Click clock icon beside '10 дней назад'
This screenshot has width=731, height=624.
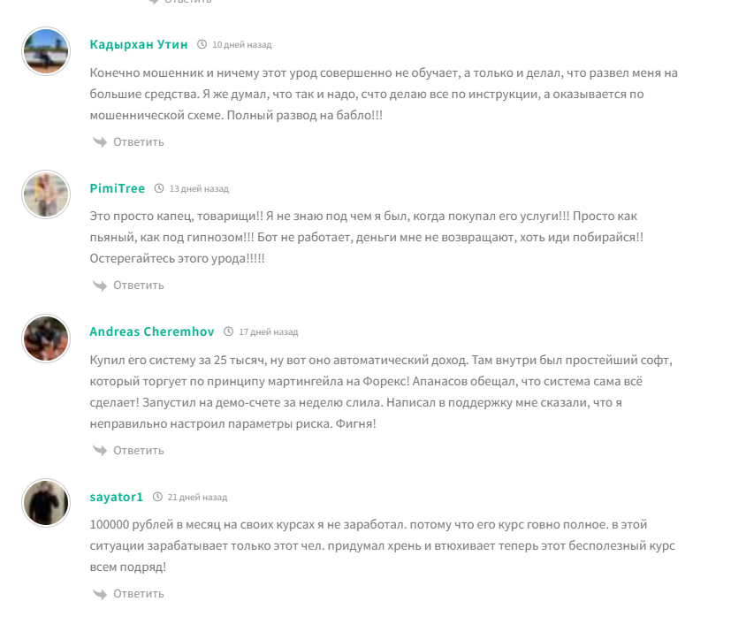(x=202, y=44)
